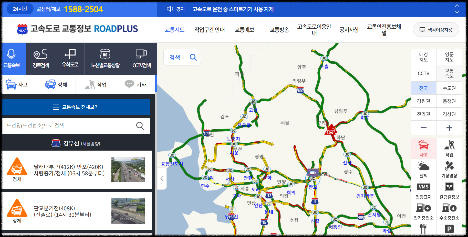Toggle VMS 전광표지 sign icon

click(423, 191)
